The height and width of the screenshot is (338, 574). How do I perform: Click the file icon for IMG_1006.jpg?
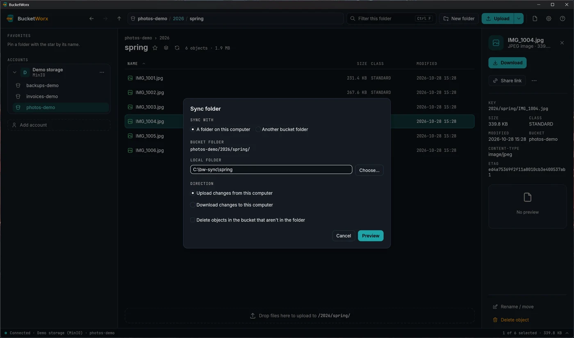130,150
